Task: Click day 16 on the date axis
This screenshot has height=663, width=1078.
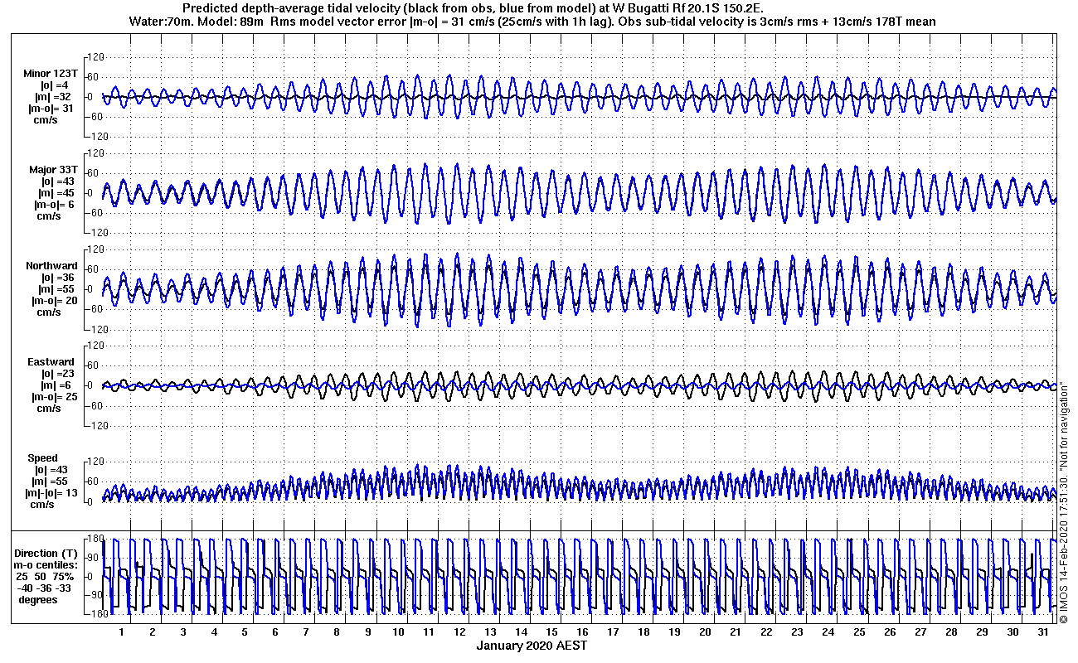Action: (582, 632)
